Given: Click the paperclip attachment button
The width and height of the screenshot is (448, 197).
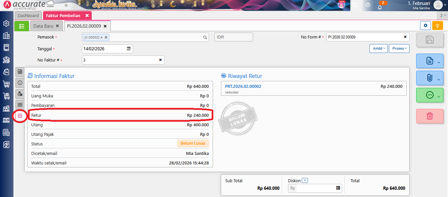Looking at the screenshot, I should click(429, 78).
